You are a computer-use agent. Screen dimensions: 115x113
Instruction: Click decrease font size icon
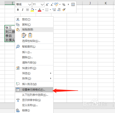[52, 4]
